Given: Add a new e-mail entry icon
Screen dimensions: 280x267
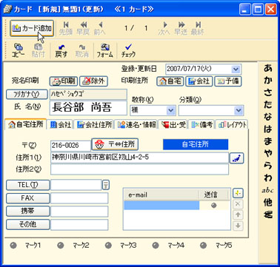Looking at the screenshot, I should 238,194.
